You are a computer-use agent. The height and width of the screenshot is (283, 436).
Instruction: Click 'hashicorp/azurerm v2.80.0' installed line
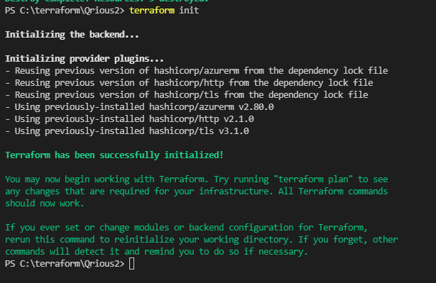140,107
